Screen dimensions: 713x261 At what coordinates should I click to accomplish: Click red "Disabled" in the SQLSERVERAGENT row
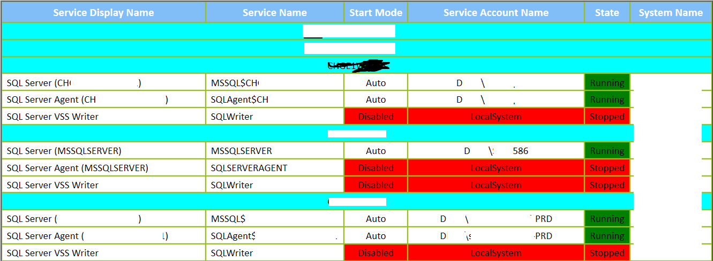376,168
